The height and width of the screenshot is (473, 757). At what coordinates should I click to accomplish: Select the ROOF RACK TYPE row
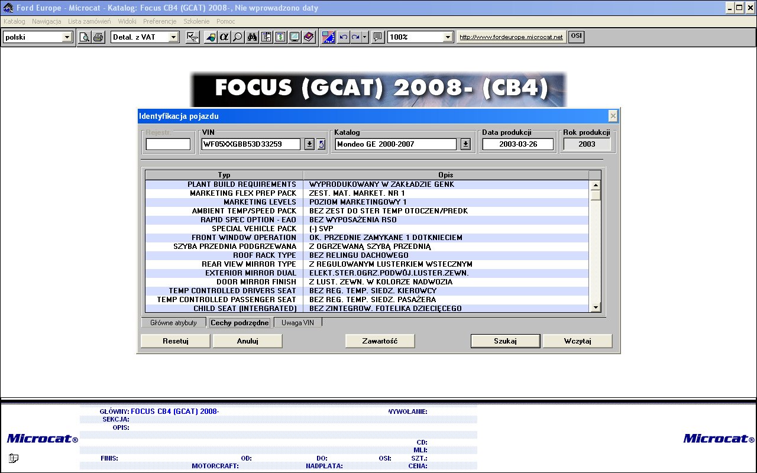pyautogui.click(x=367, y=255)
